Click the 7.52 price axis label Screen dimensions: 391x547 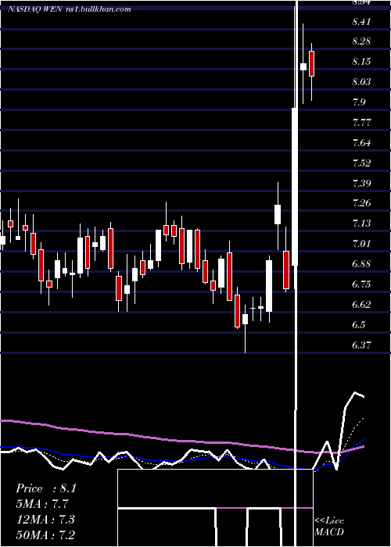[x=361, y=163]
